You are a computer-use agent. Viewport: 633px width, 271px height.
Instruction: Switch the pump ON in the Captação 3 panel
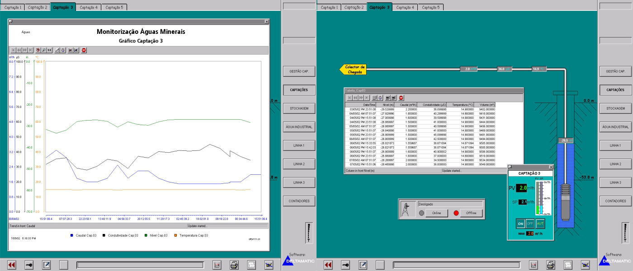point(520,223)
